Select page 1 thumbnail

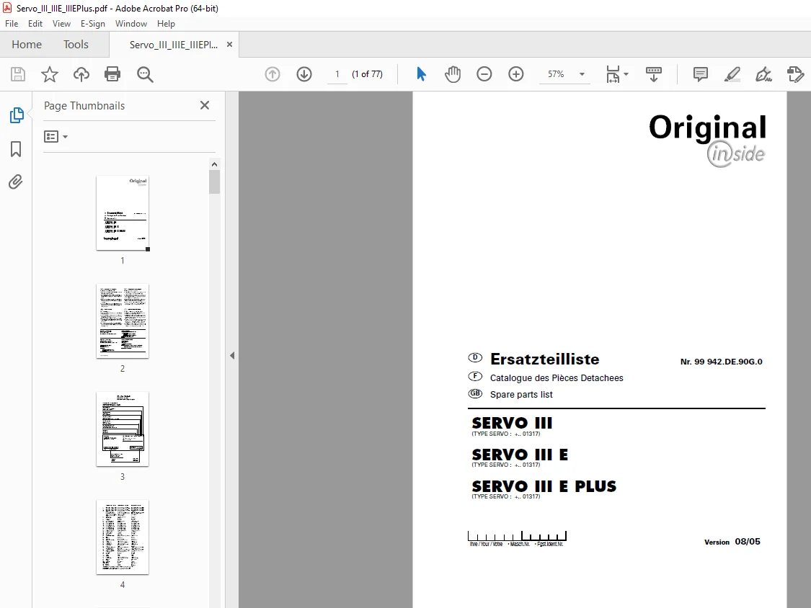[123, 213]
